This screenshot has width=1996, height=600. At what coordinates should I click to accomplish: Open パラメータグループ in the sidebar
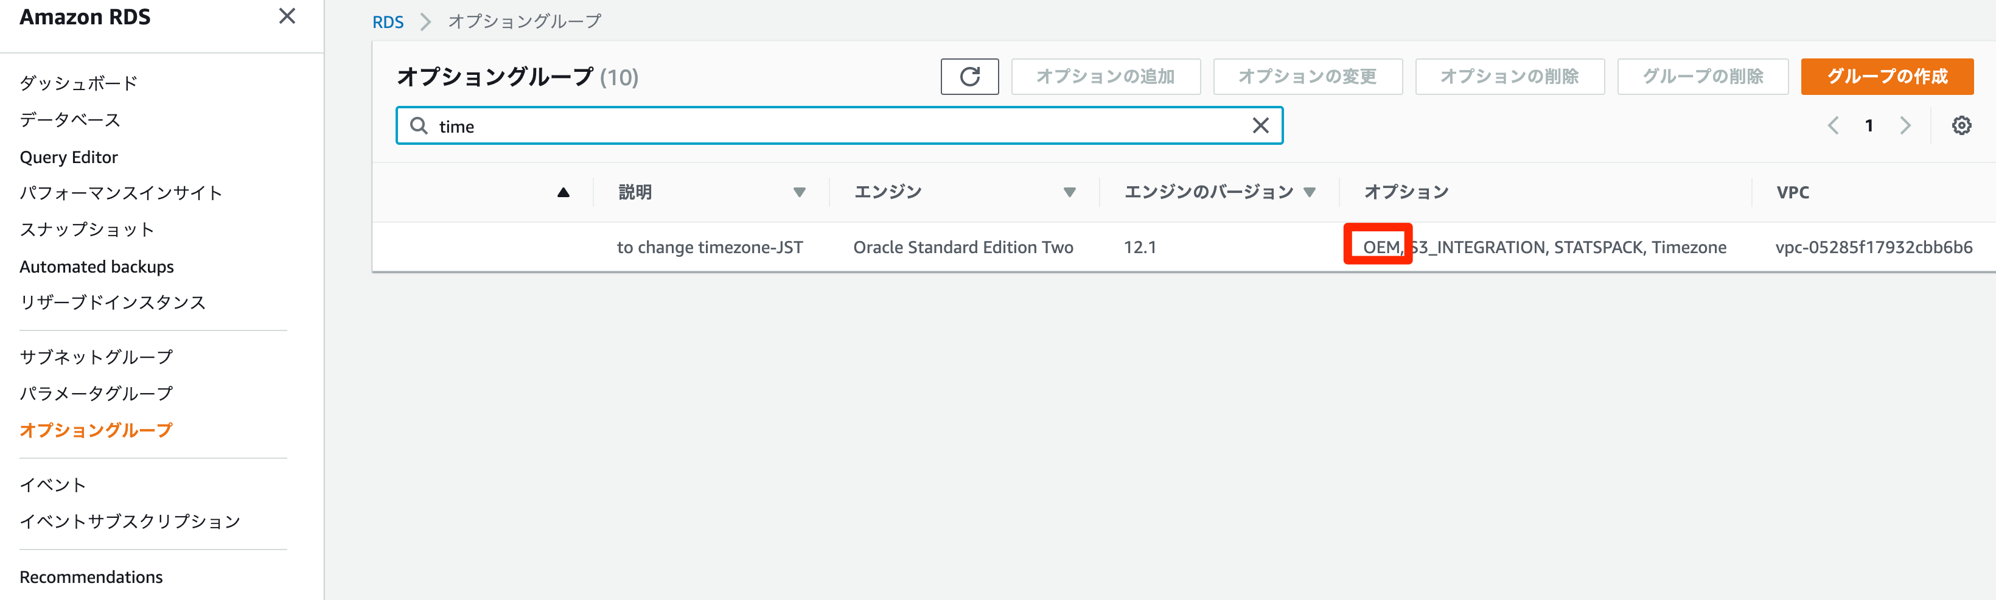[96, 394]
